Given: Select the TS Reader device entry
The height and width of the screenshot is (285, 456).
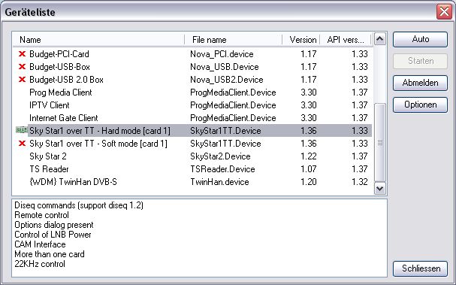Looking at the screenshot, I should pyautogui.click(x=192, y=169).
